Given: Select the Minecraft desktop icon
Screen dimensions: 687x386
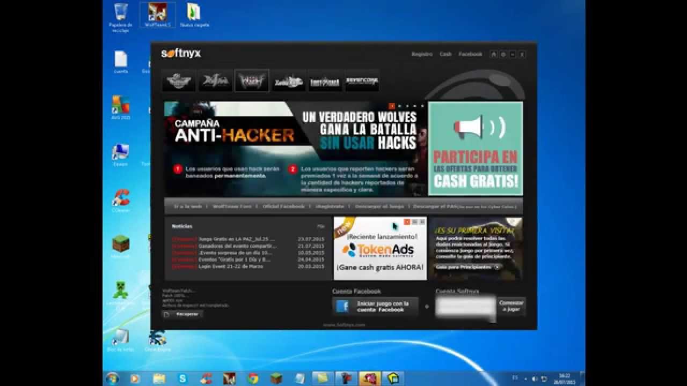Looking at the screenshot, I should [121, 247].
